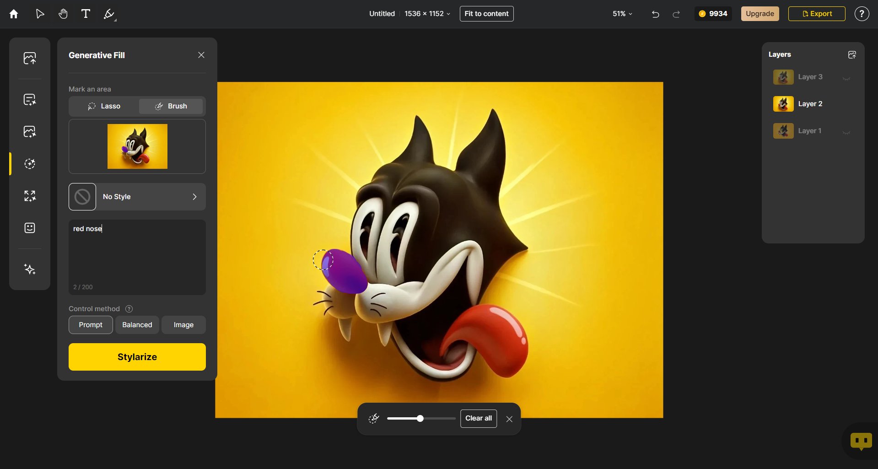Close the Generative Fill panel
The height and width of the screenshot is (469, 878).
(201, 55)
